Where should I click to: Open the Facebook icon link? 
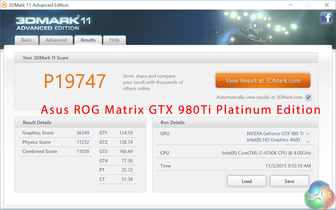tap(326, 18)
